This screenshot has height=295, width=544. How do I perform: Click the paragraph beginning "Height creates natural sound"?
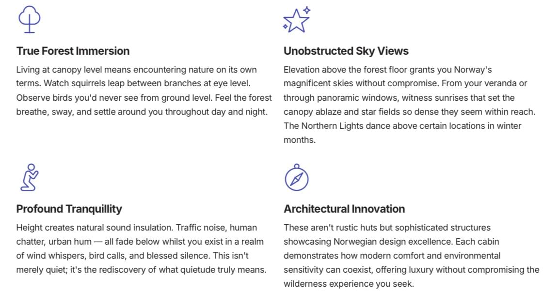[x=141, y=248]
